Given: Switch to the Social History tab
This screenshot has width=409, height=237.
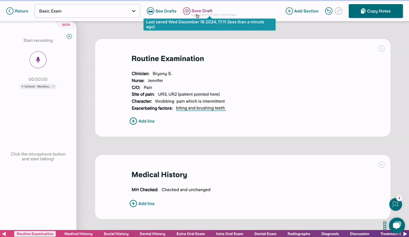Looking at the screenshot, I should 116,234.
